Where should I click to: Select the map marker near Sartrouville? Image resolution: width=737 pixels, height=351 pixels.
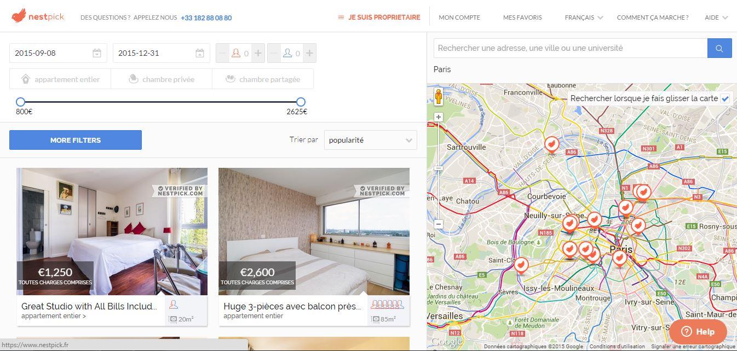551,144
